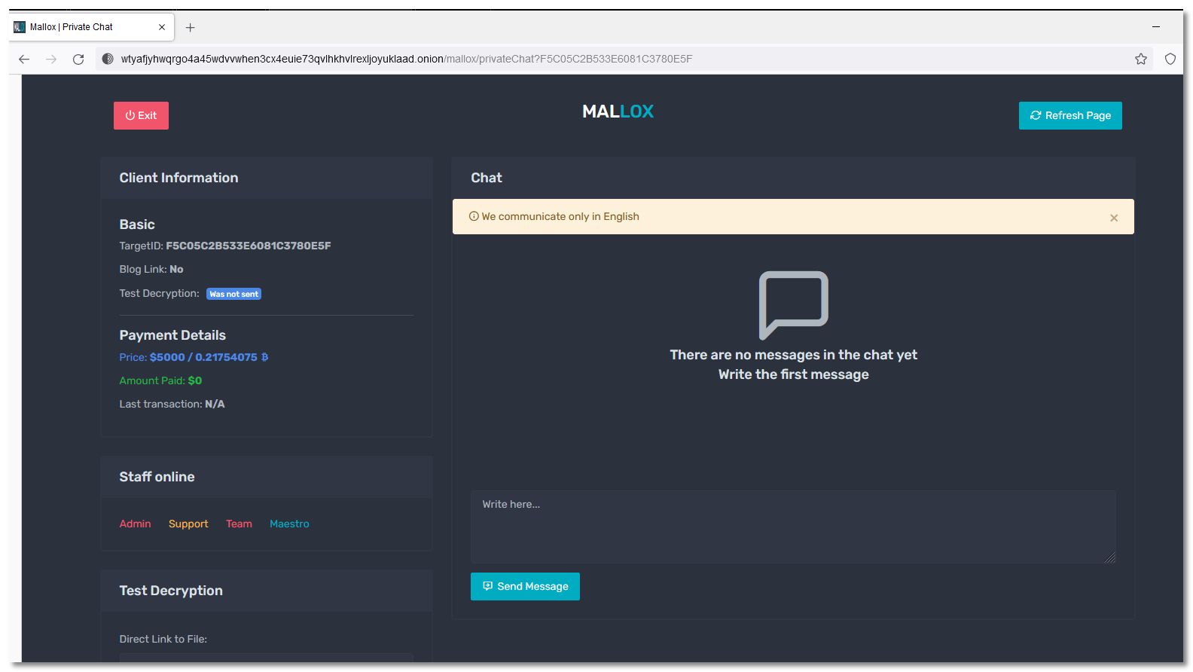Click the address bar URL

pyautogui.click(x=407, y=59)
